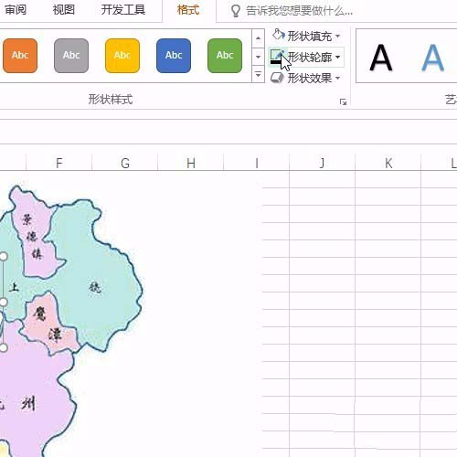
Task: Open the 形状轮廓 dropdown arrow
Action: [x=337, y=57]
